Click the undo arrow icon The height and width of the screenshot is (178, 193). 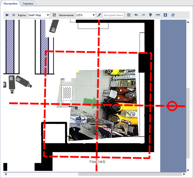136,15
